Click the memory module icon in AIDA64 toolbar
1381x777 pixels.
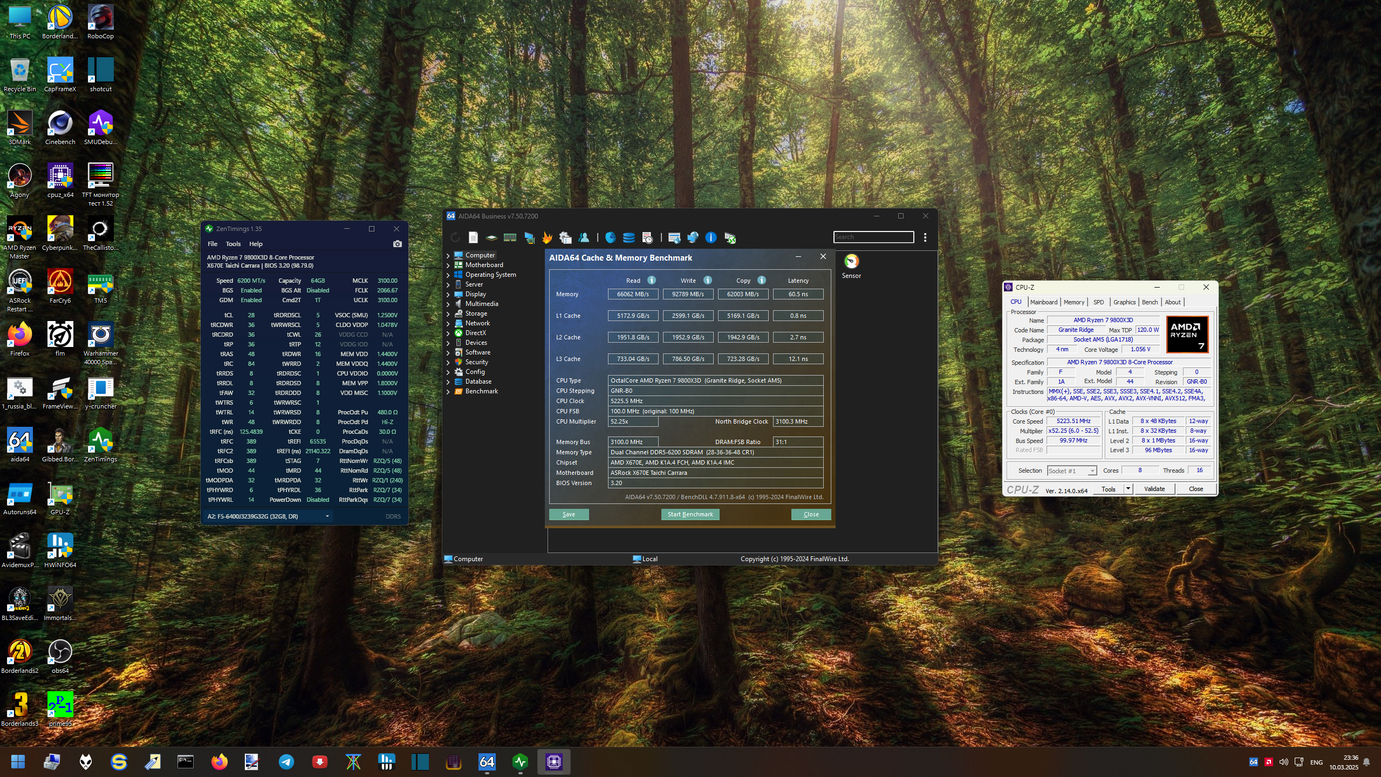[510, 237]
